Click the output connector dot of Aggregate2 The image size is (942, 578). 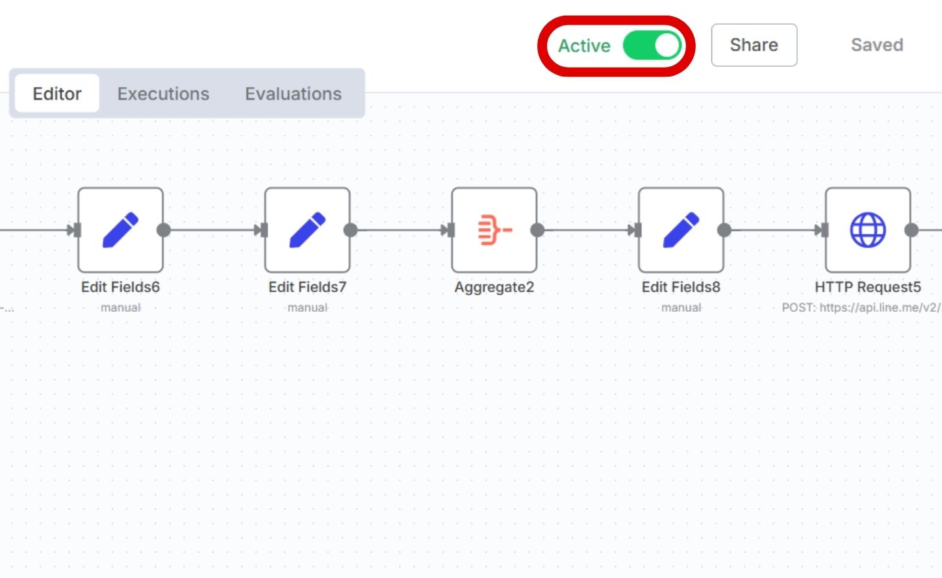(x=537, y=230)
